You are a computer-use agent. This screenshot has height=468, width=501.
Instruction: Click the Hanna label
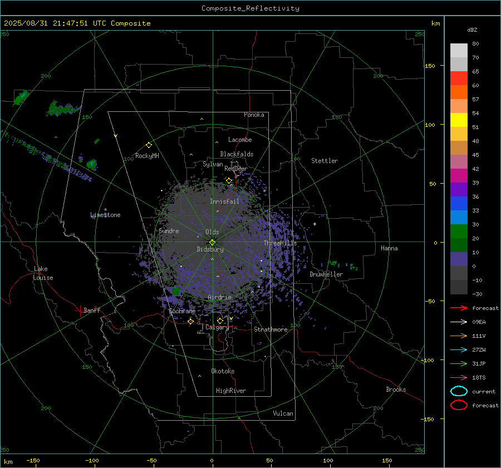(x=389, y=248)
